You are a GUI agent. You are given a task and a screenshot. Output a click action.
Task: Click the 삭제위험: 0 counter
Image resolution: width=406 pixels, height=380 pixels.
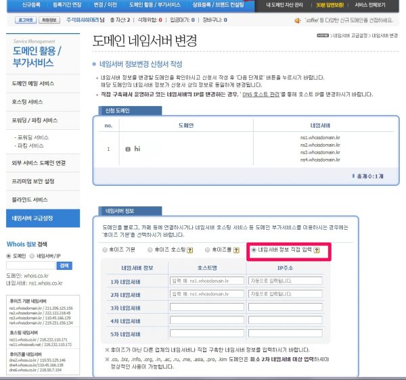pos(150,20)
